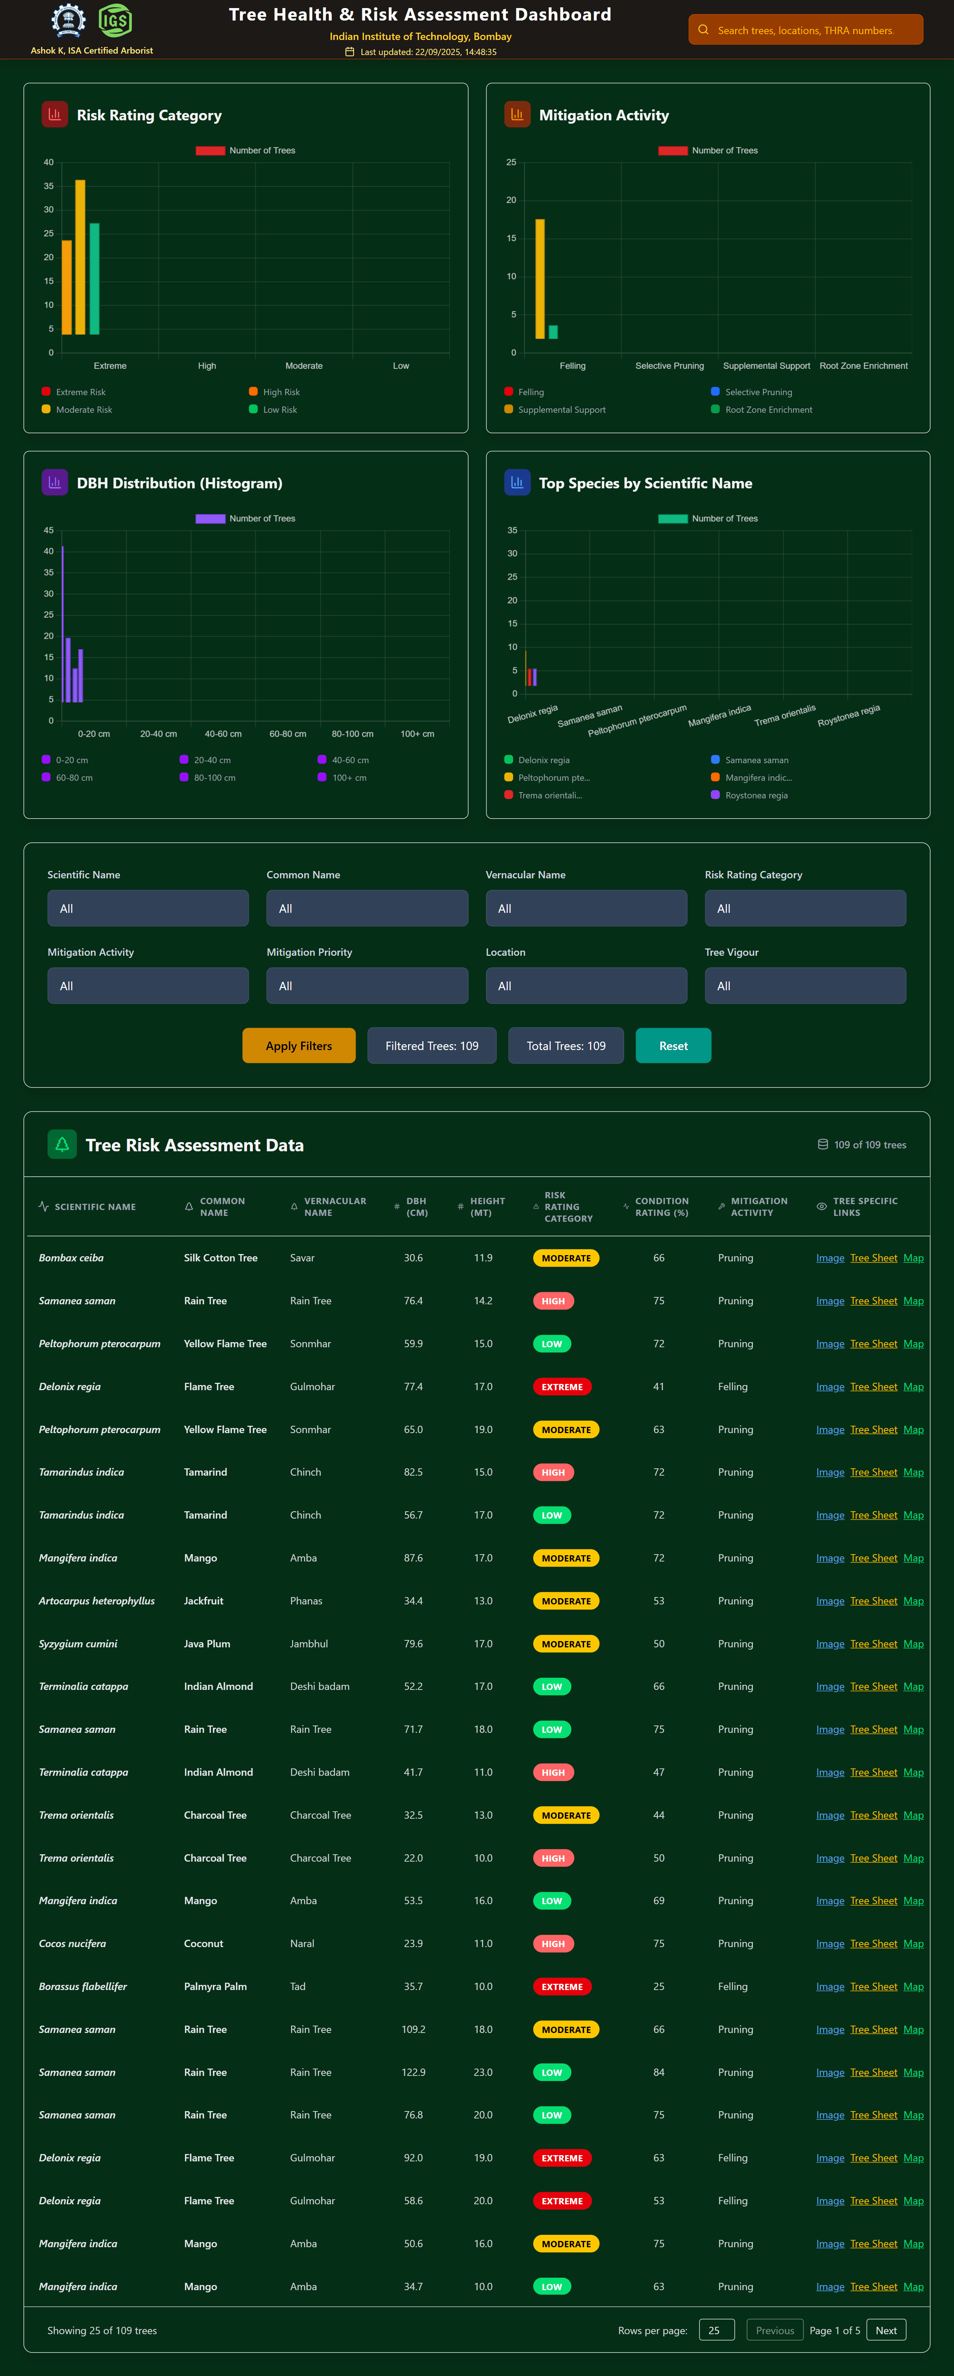Image resolution: width=954 pixels, height=2376 pixels.
Task: Toggle Root Zone Enrichment legend item
Action: click(762, 409)
